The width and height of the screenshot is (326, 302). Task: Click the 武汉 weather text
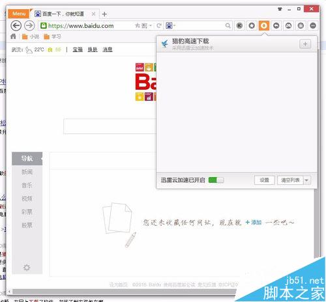coord(17,49)
